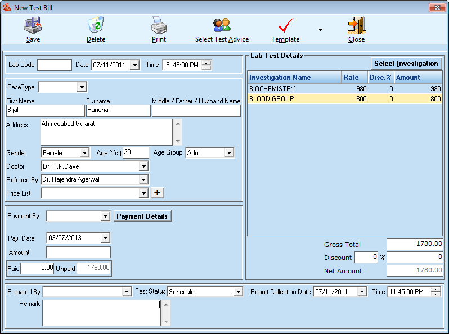Expand the Doctor combo box
449x334 pixels.
click(143, 166)
